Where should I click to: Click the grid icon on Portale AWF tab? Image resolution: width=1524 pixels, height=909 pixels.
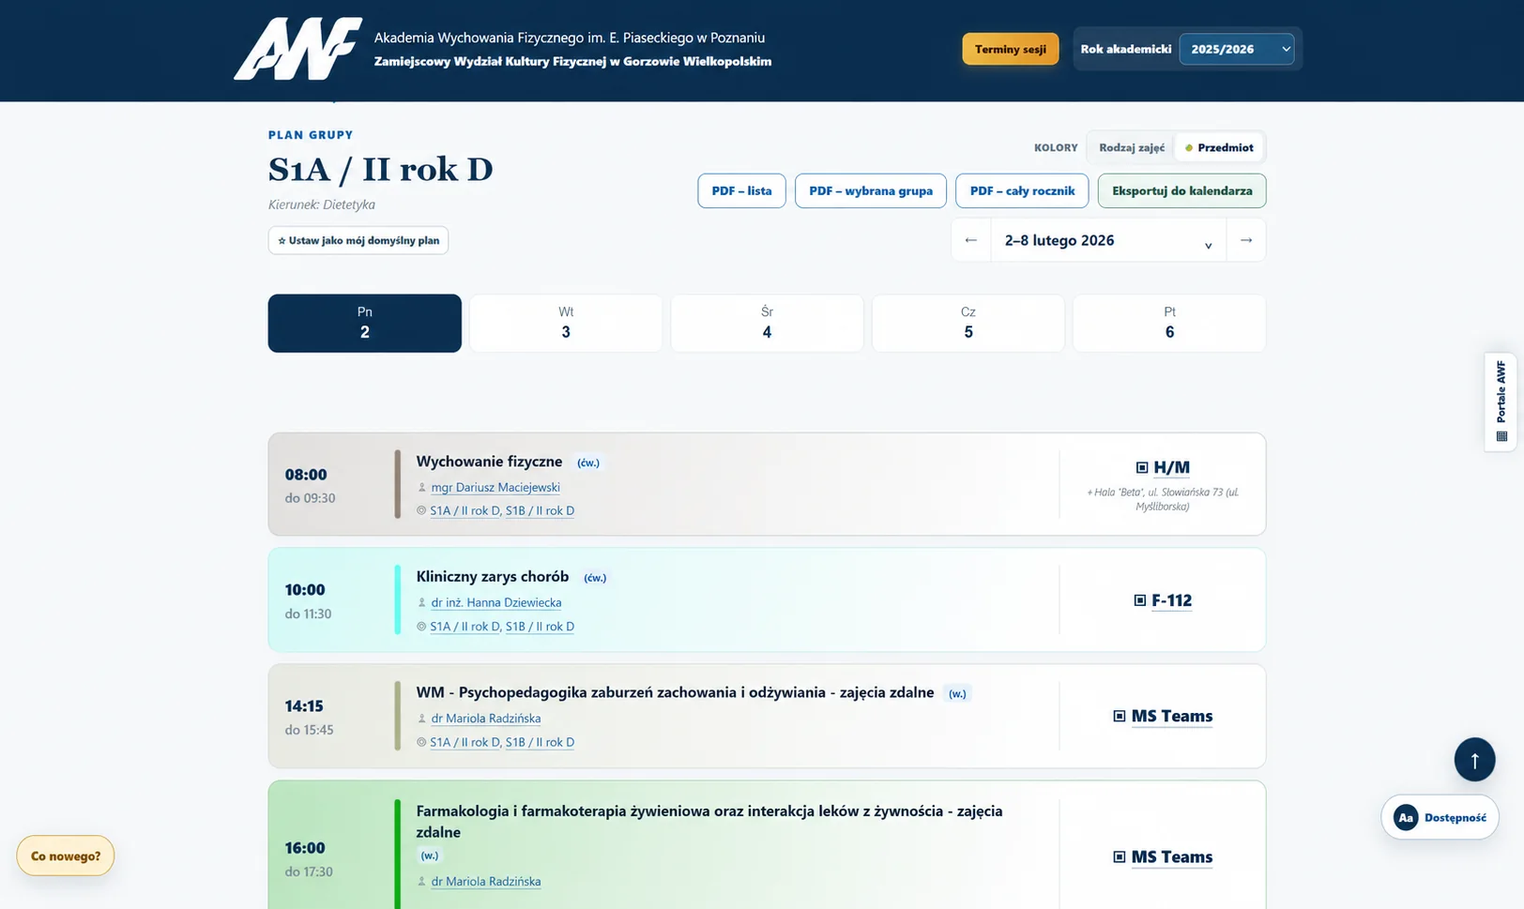point(1501,436)
